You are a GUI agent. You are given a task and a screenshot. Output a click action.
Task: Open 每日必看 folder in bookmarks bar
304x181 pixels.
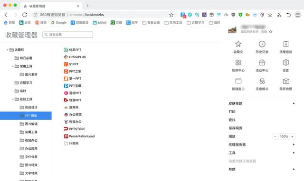pos(151,23)
